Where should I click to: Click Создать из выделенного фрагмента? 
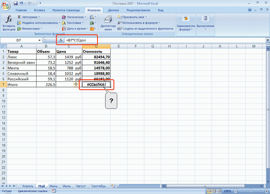145,29
